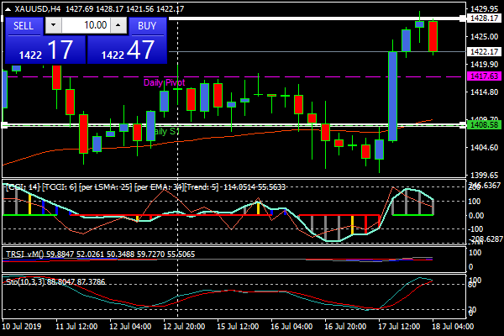Image resolution: width=504 pixels, height=336 pixels.
Task: Click the buy price 1422 47 tile
Action: pyautogui.click(x=127, y=50)
